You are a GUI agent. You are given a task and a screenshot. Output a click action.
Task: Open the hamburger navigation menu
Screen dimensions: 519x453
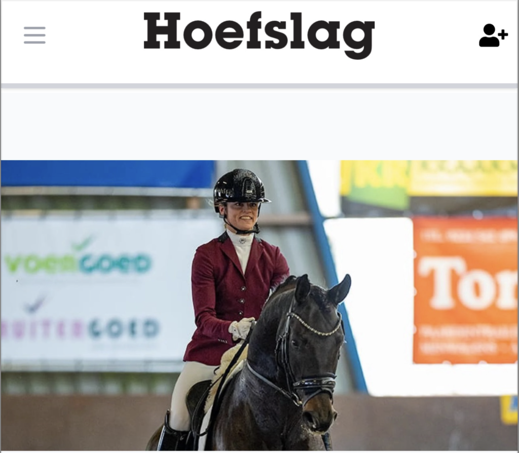[x=34, y=35]
